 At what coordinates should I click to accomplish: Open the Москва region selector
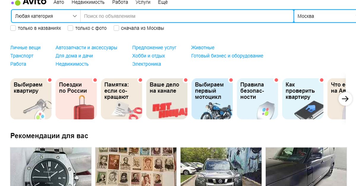point(325,16)
